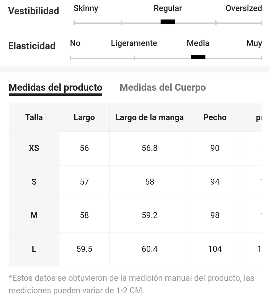
Task: Click the Vestibilidad slider black marker
Action: coord(168,22)
